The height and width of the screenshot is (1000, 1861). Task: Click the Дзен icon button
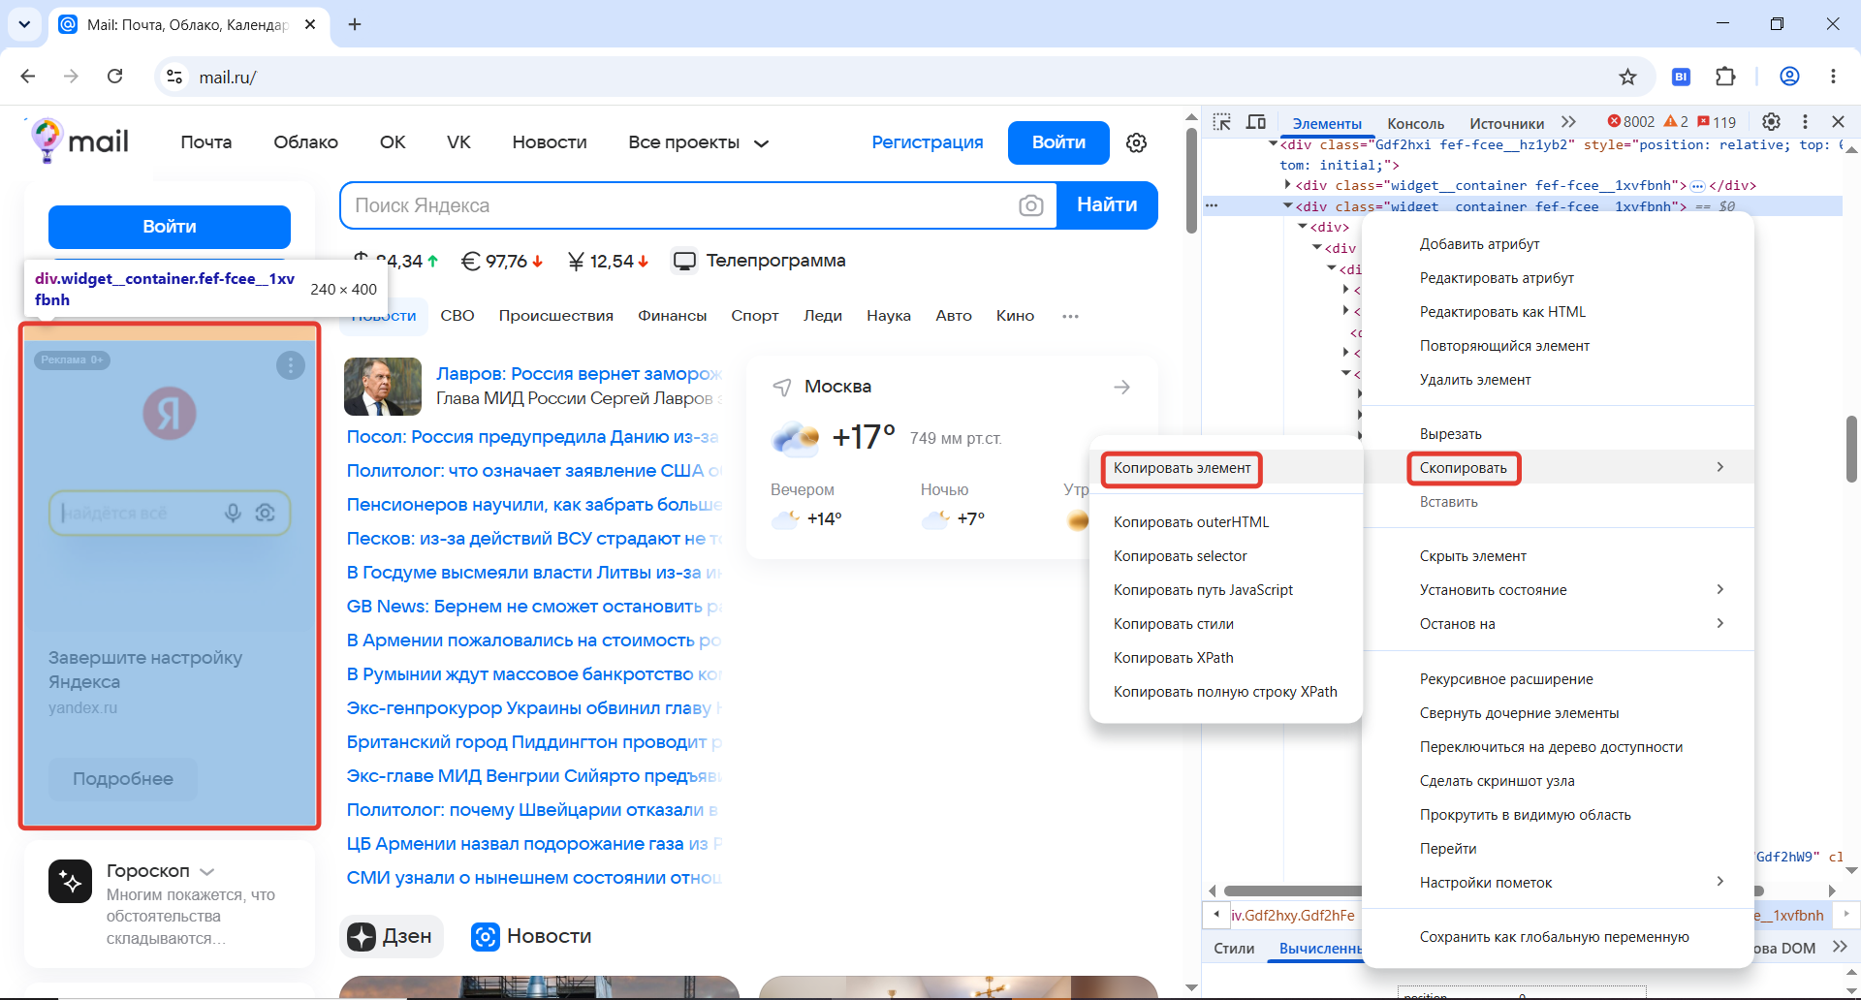click(392, 936)
